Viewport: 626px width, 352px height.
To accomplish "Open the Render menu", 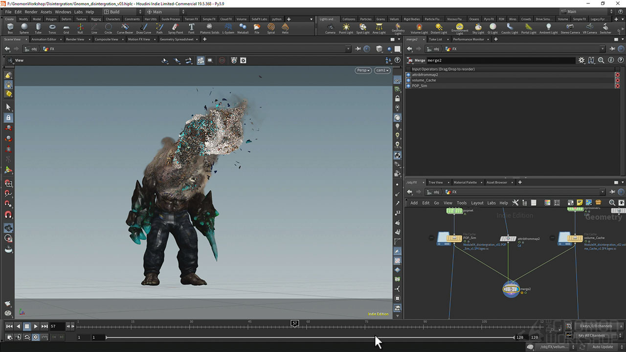I will (x=31, y=12).
